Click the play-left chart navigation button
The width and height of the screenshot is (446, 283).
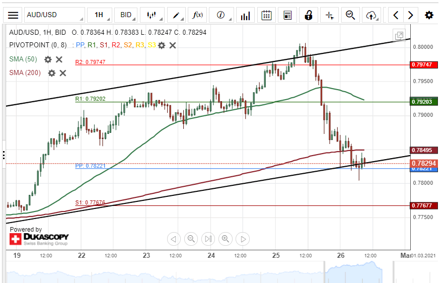click(x=174, y=239)
